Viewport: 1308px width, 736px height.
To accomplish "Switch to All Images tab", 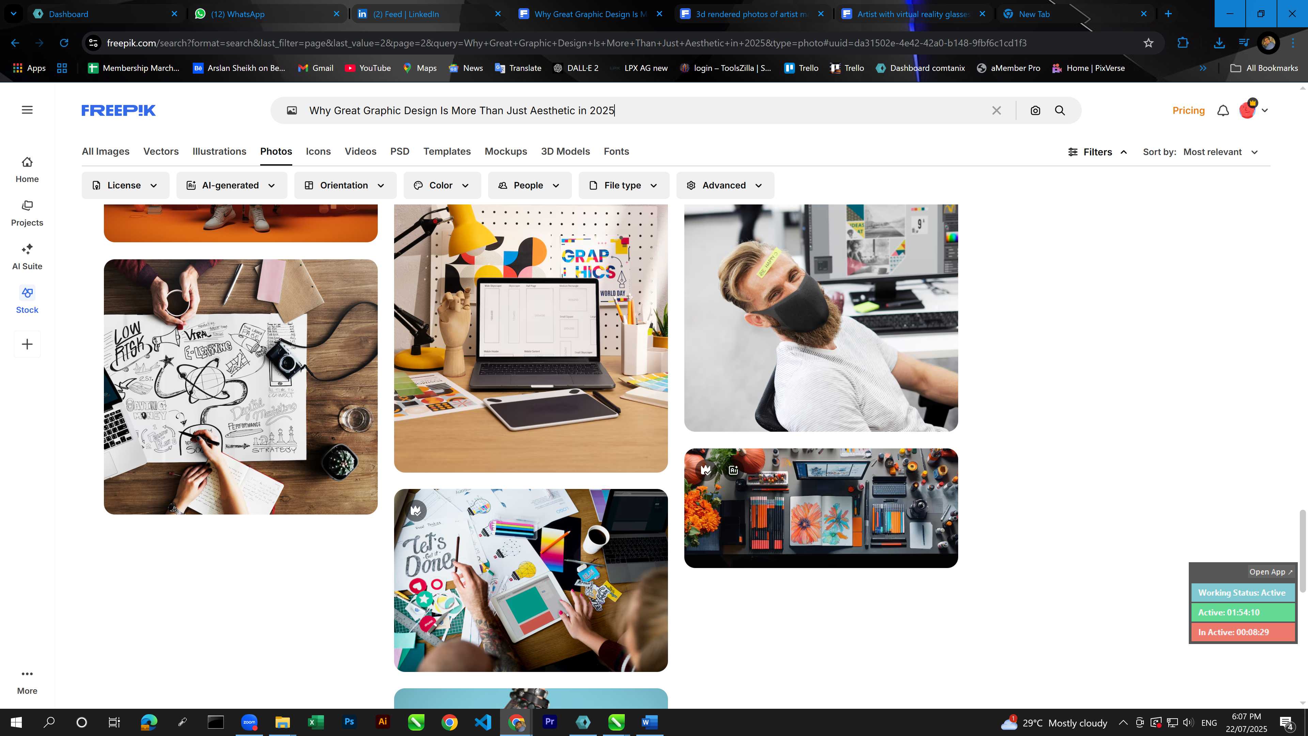I will coord(106,151).
